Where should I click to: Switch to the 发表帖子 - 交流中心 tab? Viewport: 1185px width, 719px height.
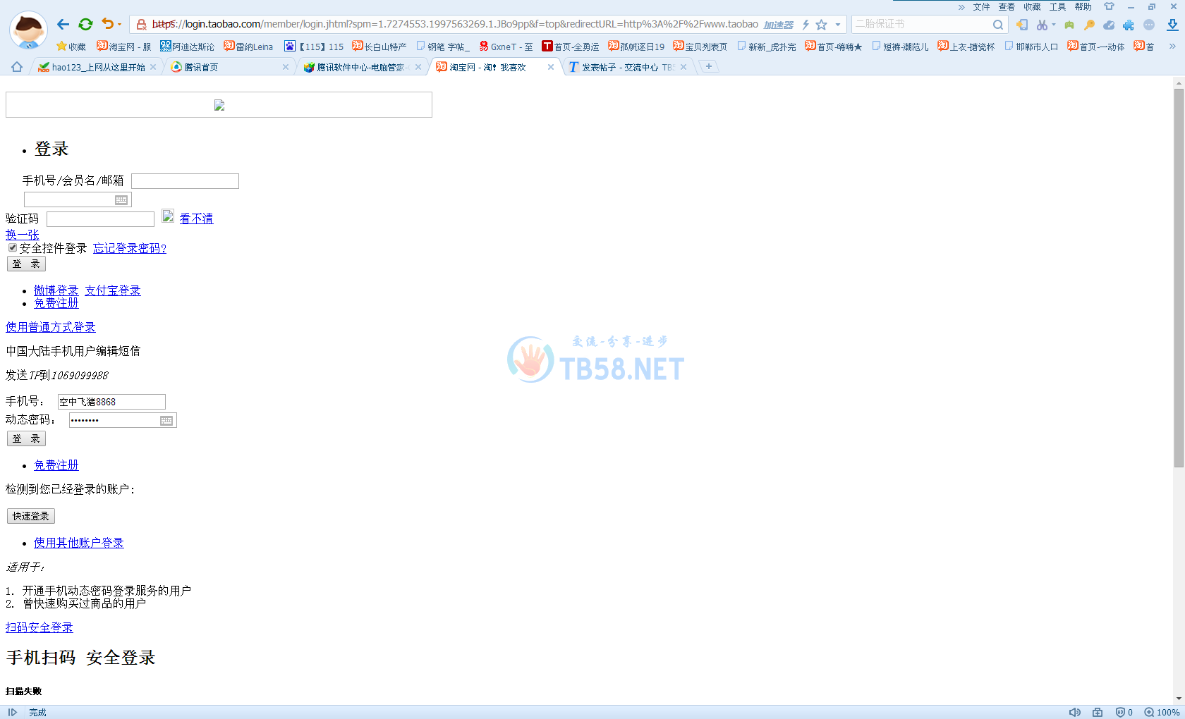coord(628,67)
